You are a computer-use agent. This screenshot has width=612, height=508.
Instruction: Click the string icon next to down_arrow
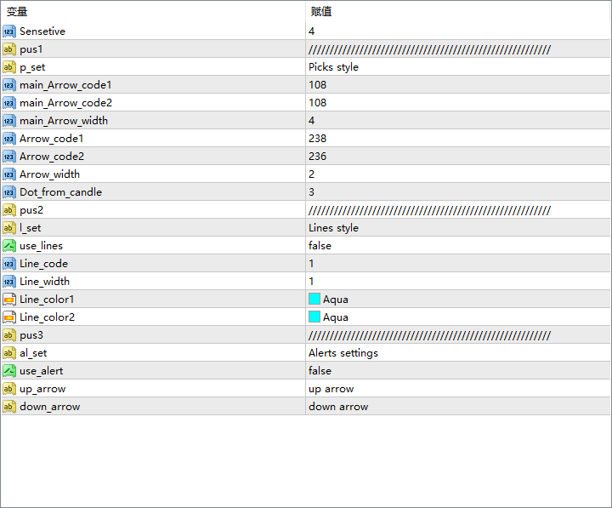pyautogui.click(x=9, y=407)
